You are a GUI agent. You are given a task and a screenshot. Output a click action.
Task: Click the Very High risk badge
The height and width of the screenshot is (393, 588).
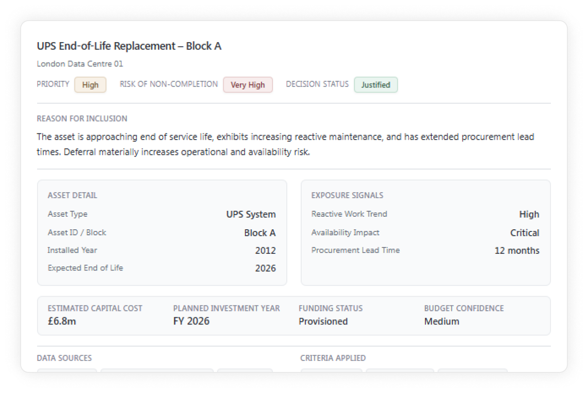pos(248,85)
